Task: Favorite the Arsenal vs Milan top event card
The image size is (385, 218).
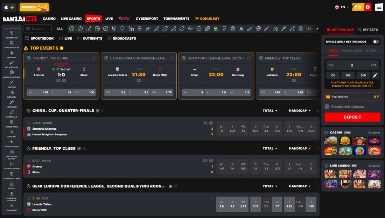Action: coord(93,58)
